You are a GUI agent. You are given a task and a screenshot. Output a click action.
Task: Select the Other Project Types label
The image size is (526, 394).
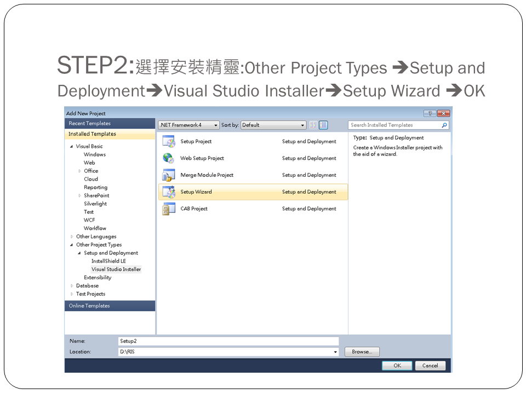[99, 245]
